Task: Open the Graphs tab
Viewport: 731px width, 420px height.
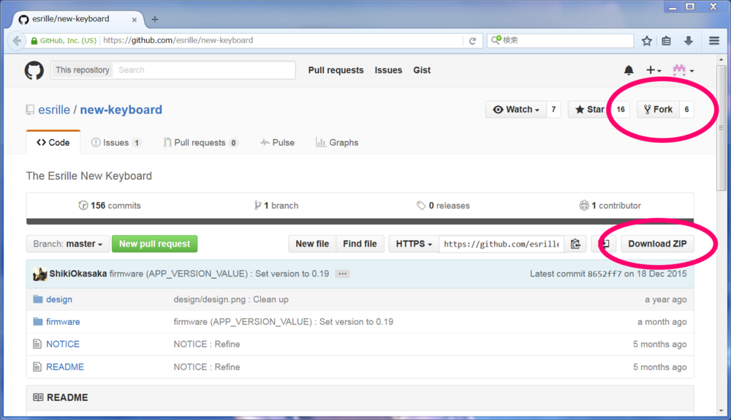Action: 337,143
